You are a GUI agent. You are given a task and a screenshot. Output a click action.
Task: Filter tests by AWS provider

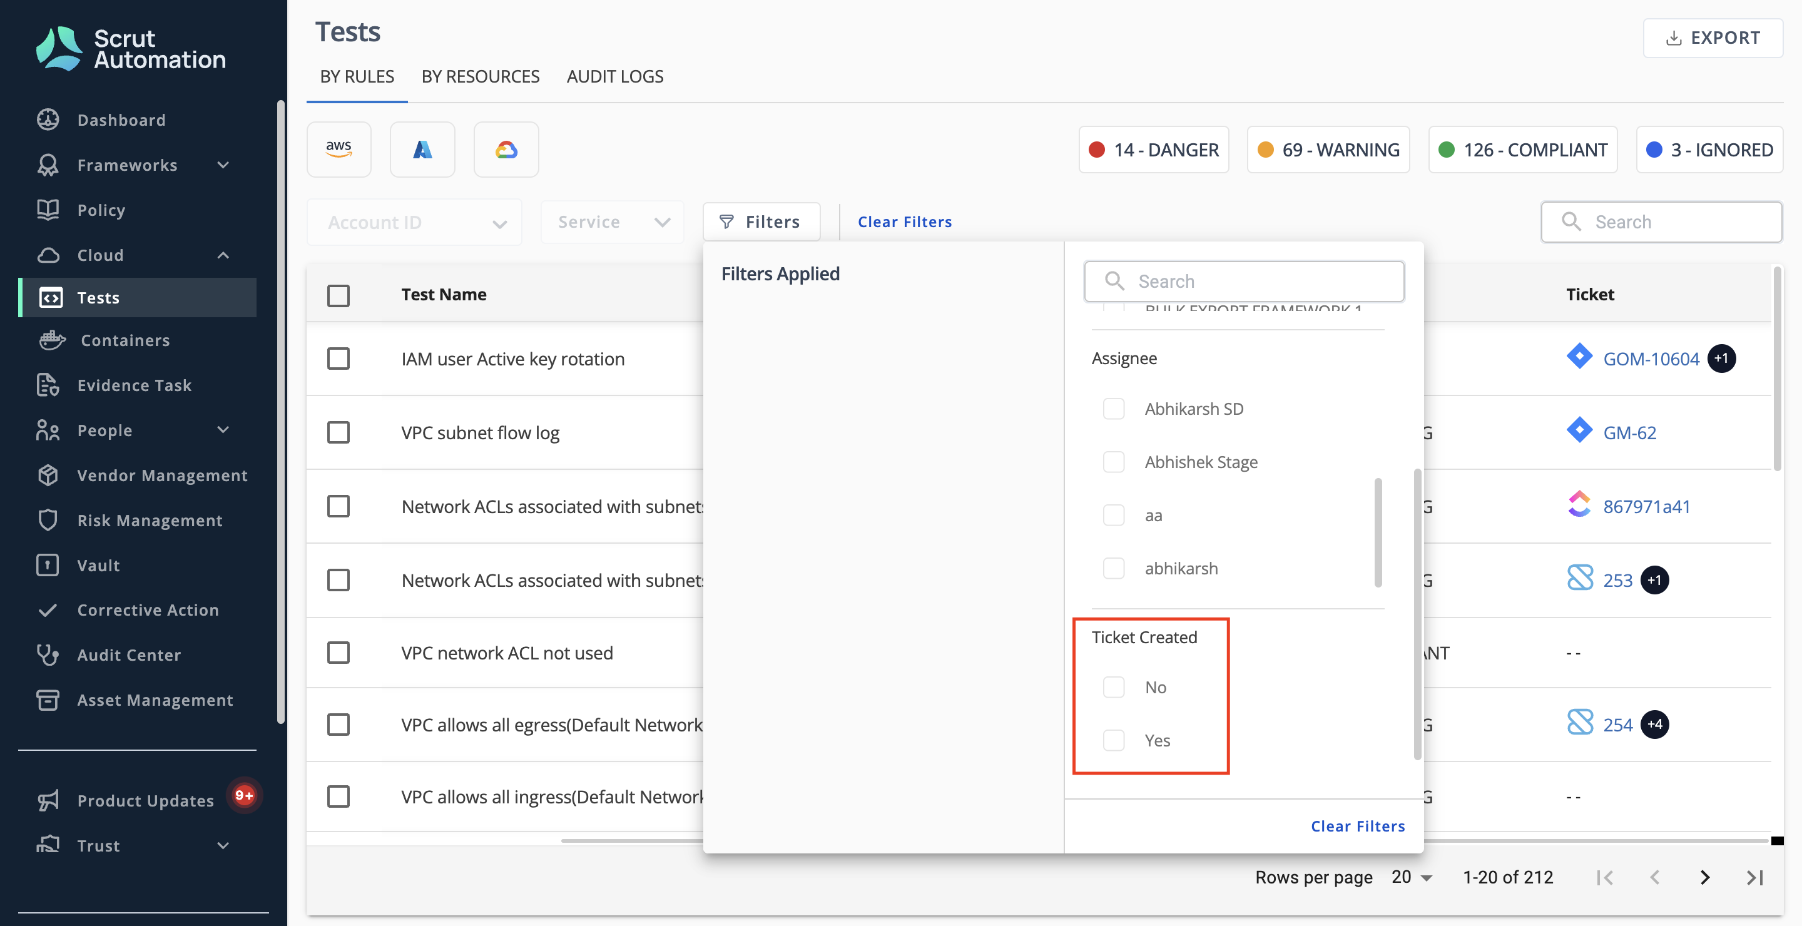click(x=339, y=149)
